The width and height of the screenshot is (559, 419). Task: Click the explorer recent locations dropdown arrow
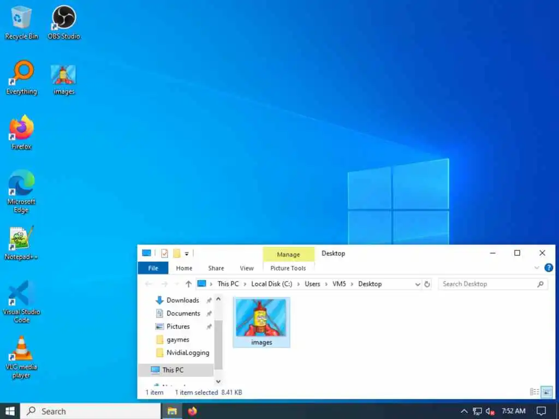pos(176,284)
